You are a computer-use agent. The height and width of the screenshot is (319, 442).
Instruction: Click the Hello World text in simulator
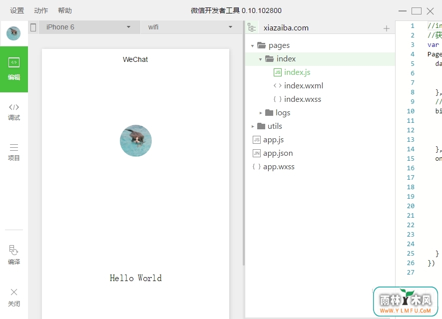[135, 278]
